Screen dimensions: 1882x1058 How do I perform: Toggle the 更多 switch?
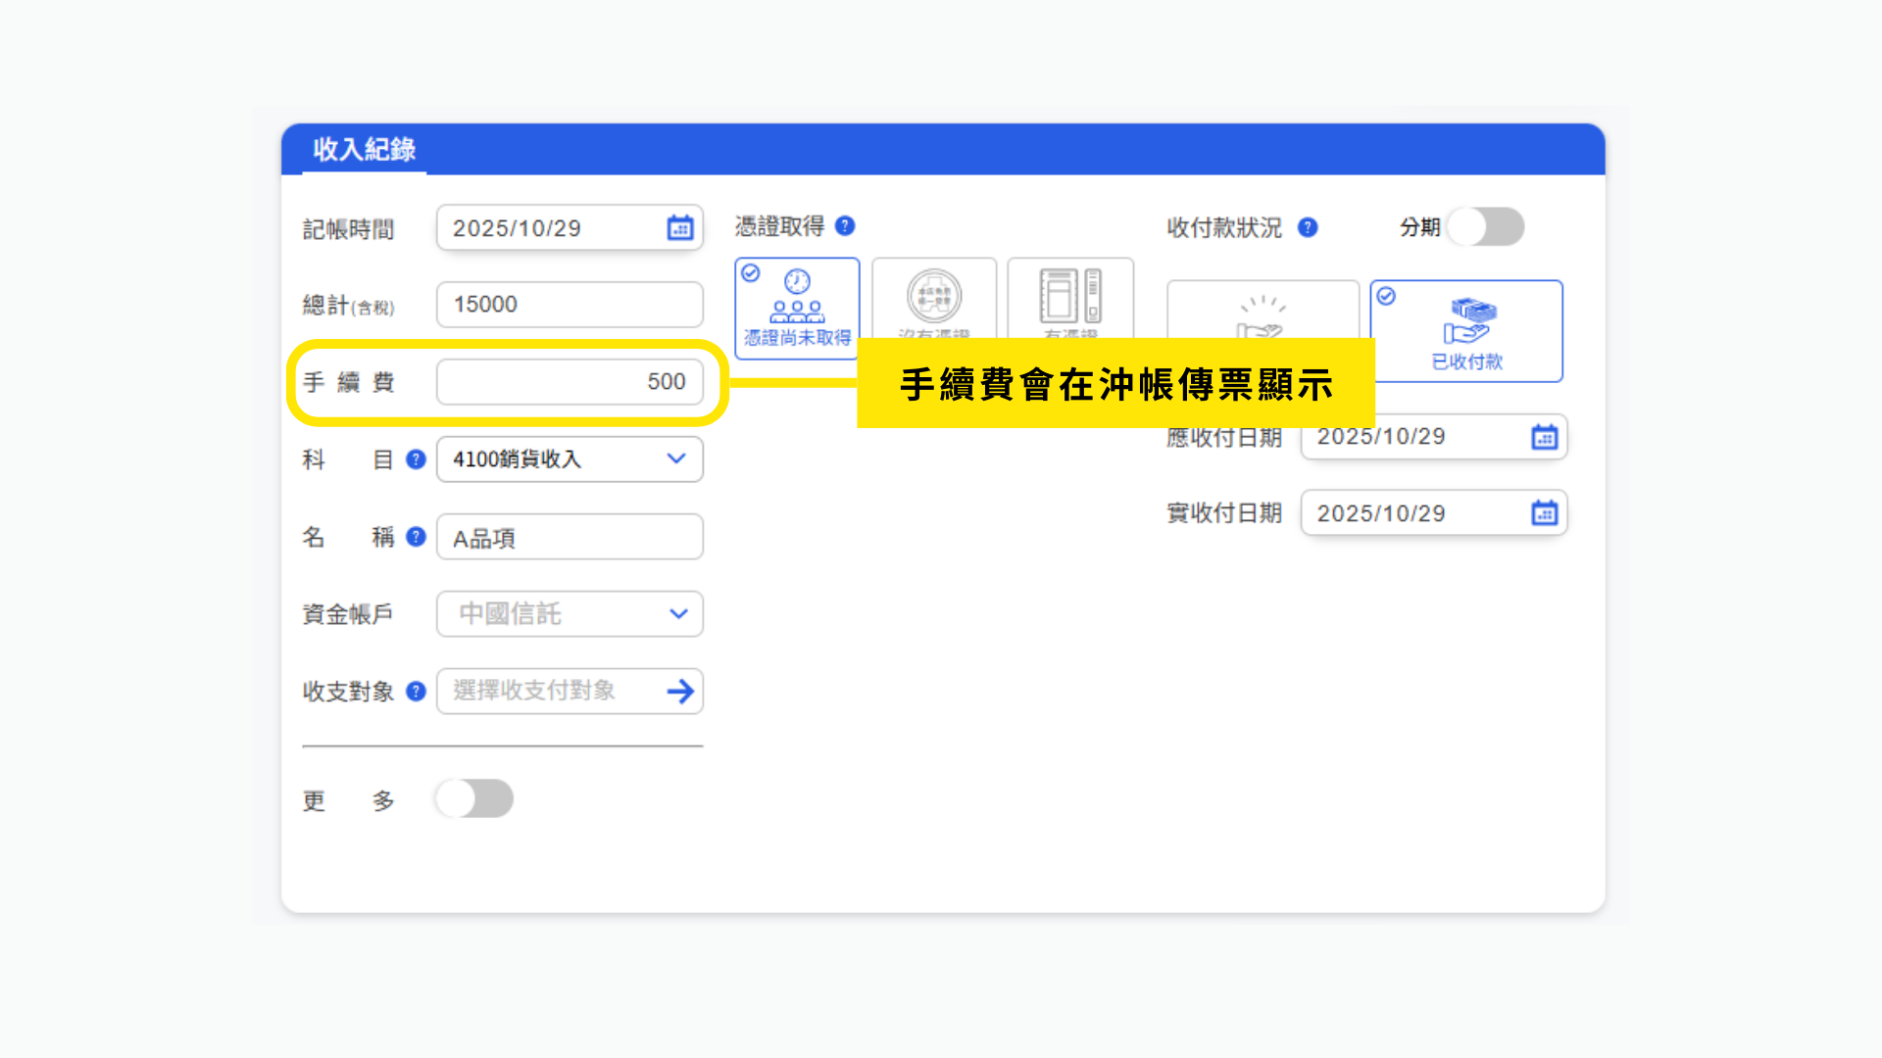(474, 798)
